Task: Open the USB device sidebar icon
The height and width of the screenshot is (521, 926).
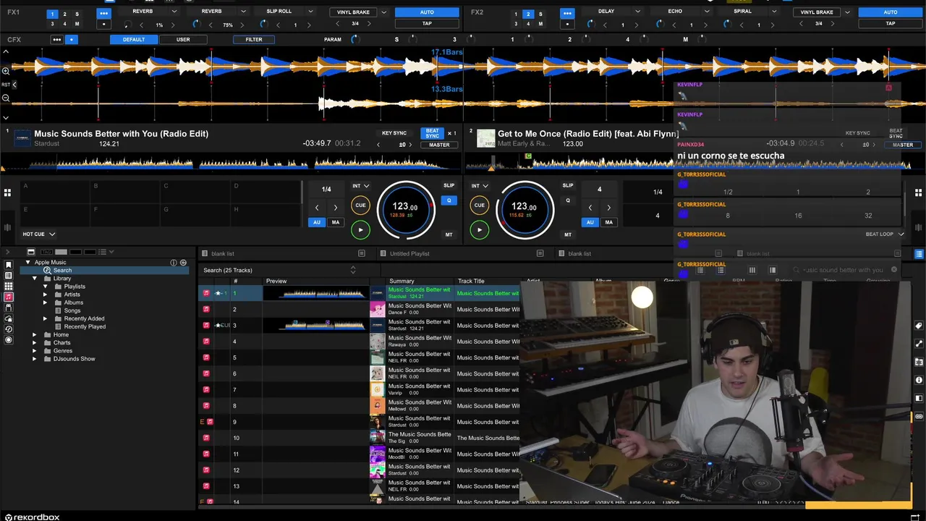Action: coord(8,308)
